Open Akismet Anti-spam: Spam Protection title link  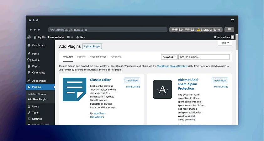[188, 84]
